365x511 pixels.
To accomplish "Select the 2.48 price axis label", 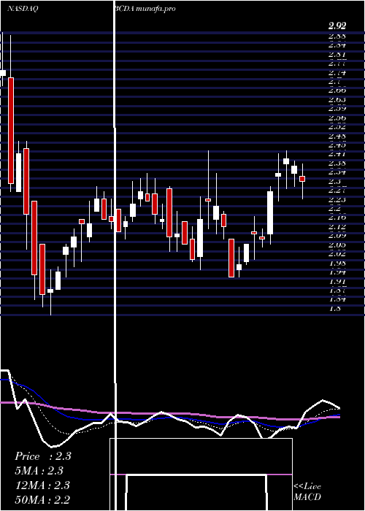I will coord(337,136).
